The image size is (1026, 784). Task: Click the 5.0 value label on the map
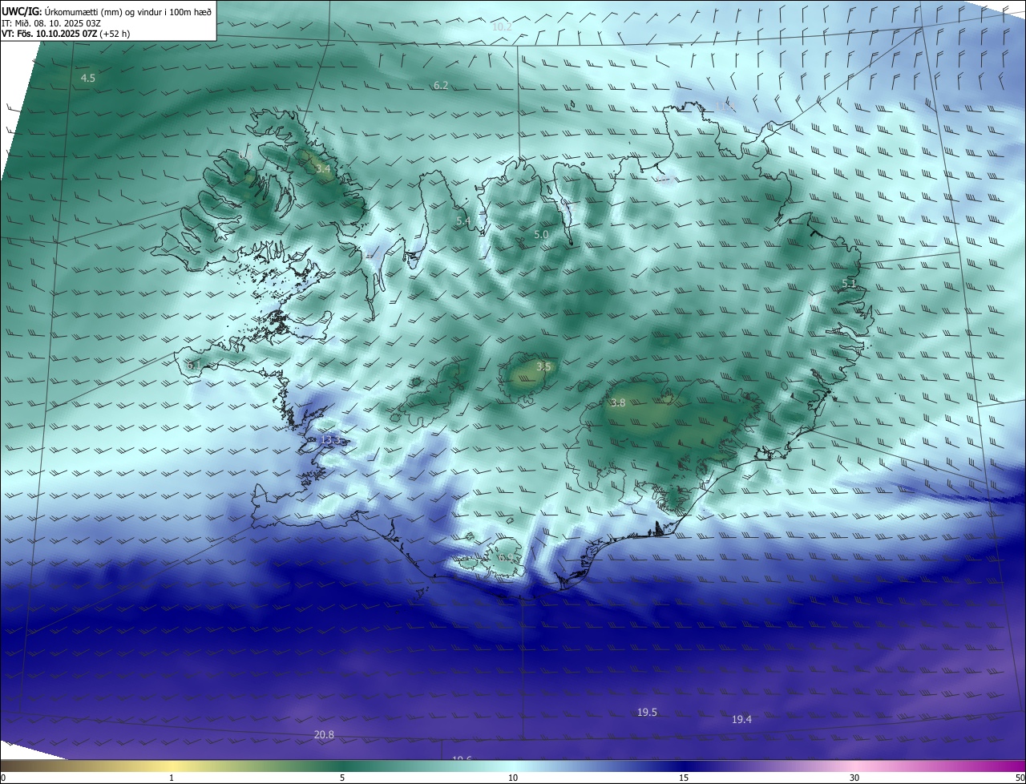[541, 234]
